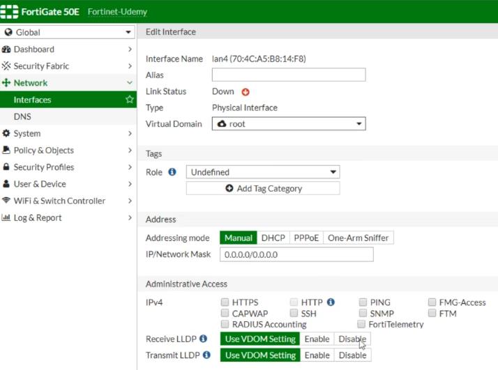Screen dimensions: 498x370
Task: Click the Transmit LLDP info icon
Action: point(206,355)
